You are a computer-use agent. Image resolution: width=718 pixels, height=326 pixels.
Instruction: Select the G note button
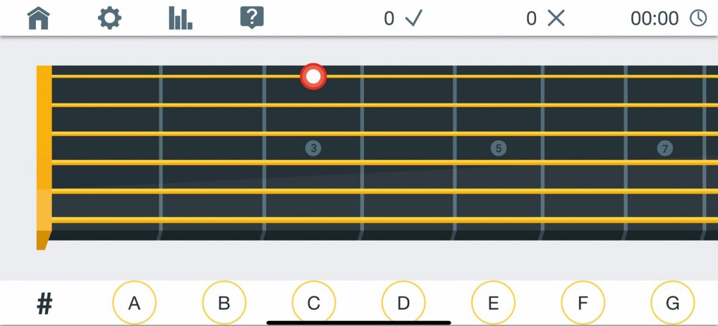pos(673,303)
